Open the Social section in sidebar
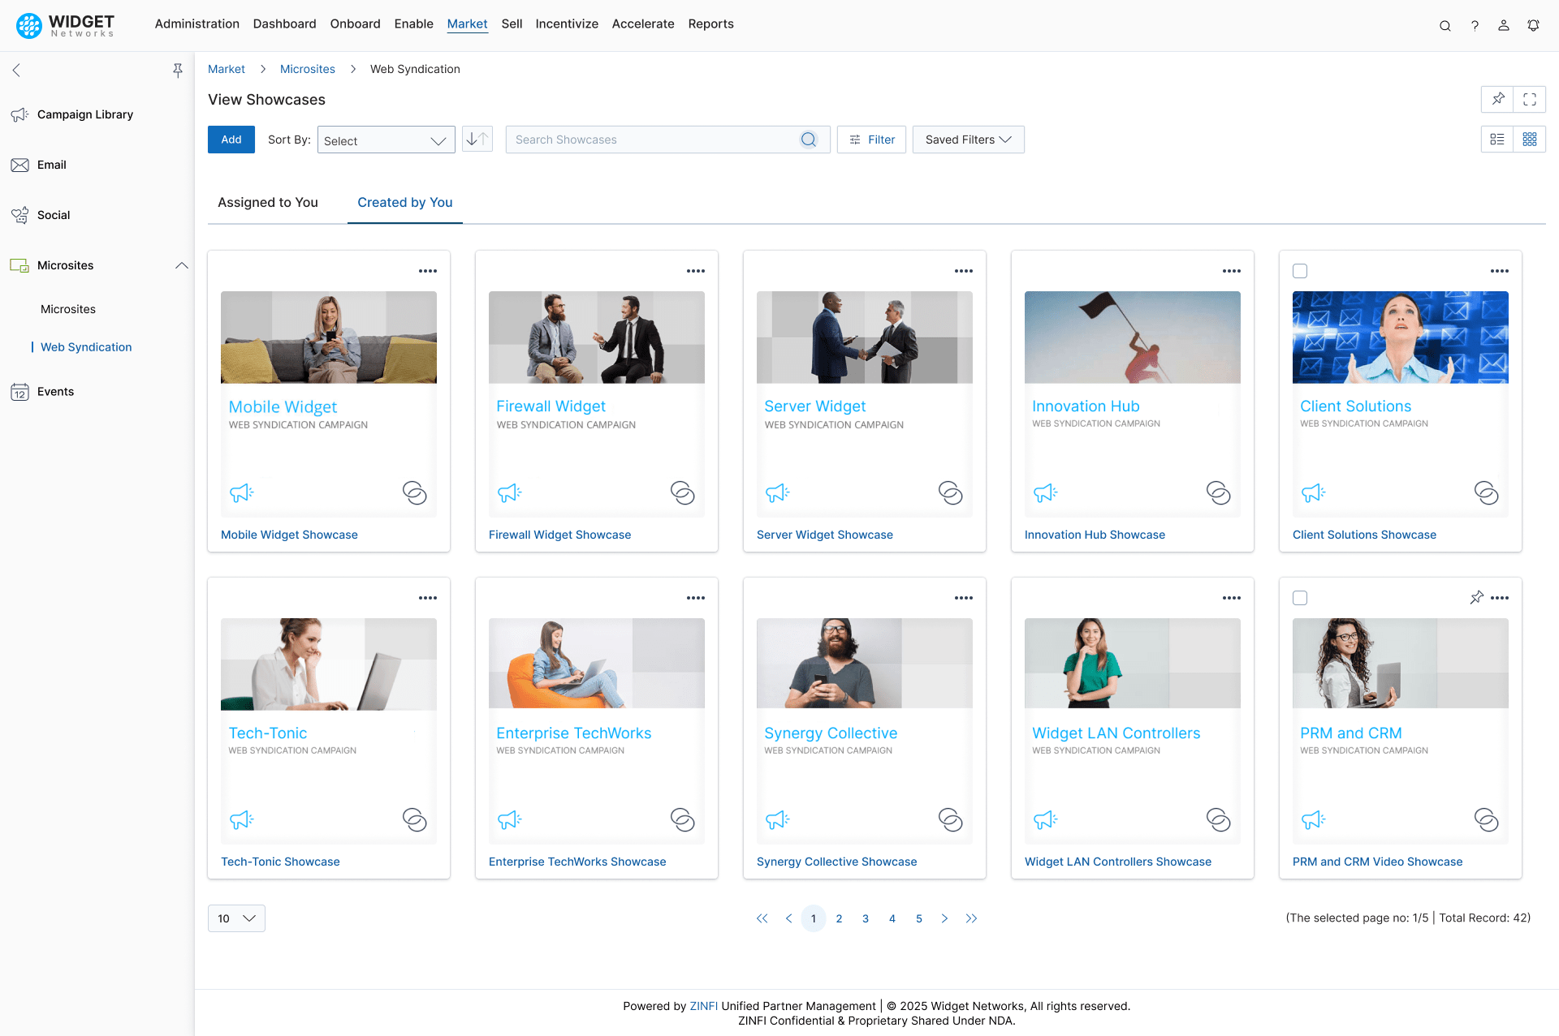 54,215
